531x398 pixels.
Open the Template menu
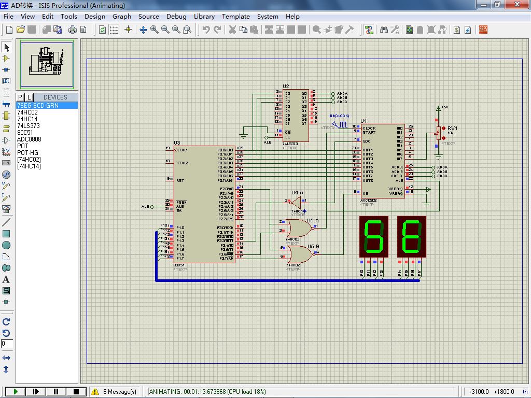(x=236, y=16)
